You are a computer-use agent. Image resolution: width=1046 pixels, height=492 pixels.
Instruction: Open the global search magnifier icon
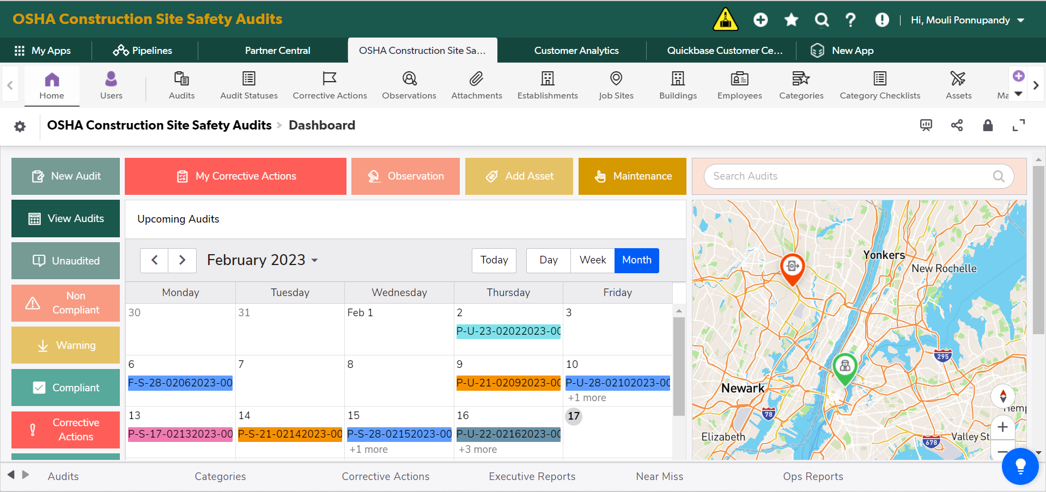[822, 20]
